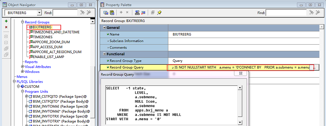Image resolution: width=326 pixels, height=126 pixels.
Task: Expand BSM_INVTOTRX Package Spec node
Action: (x=27, y=116)
